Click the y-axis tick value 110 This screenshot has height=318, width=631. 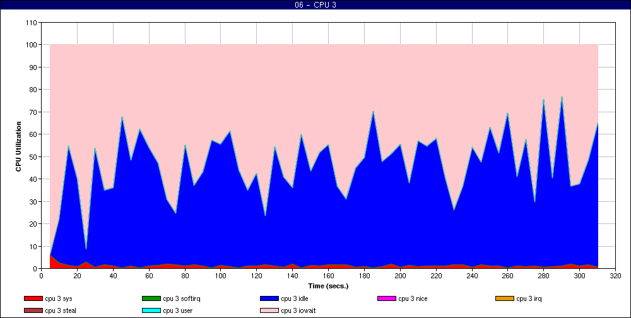click(32, 23)
